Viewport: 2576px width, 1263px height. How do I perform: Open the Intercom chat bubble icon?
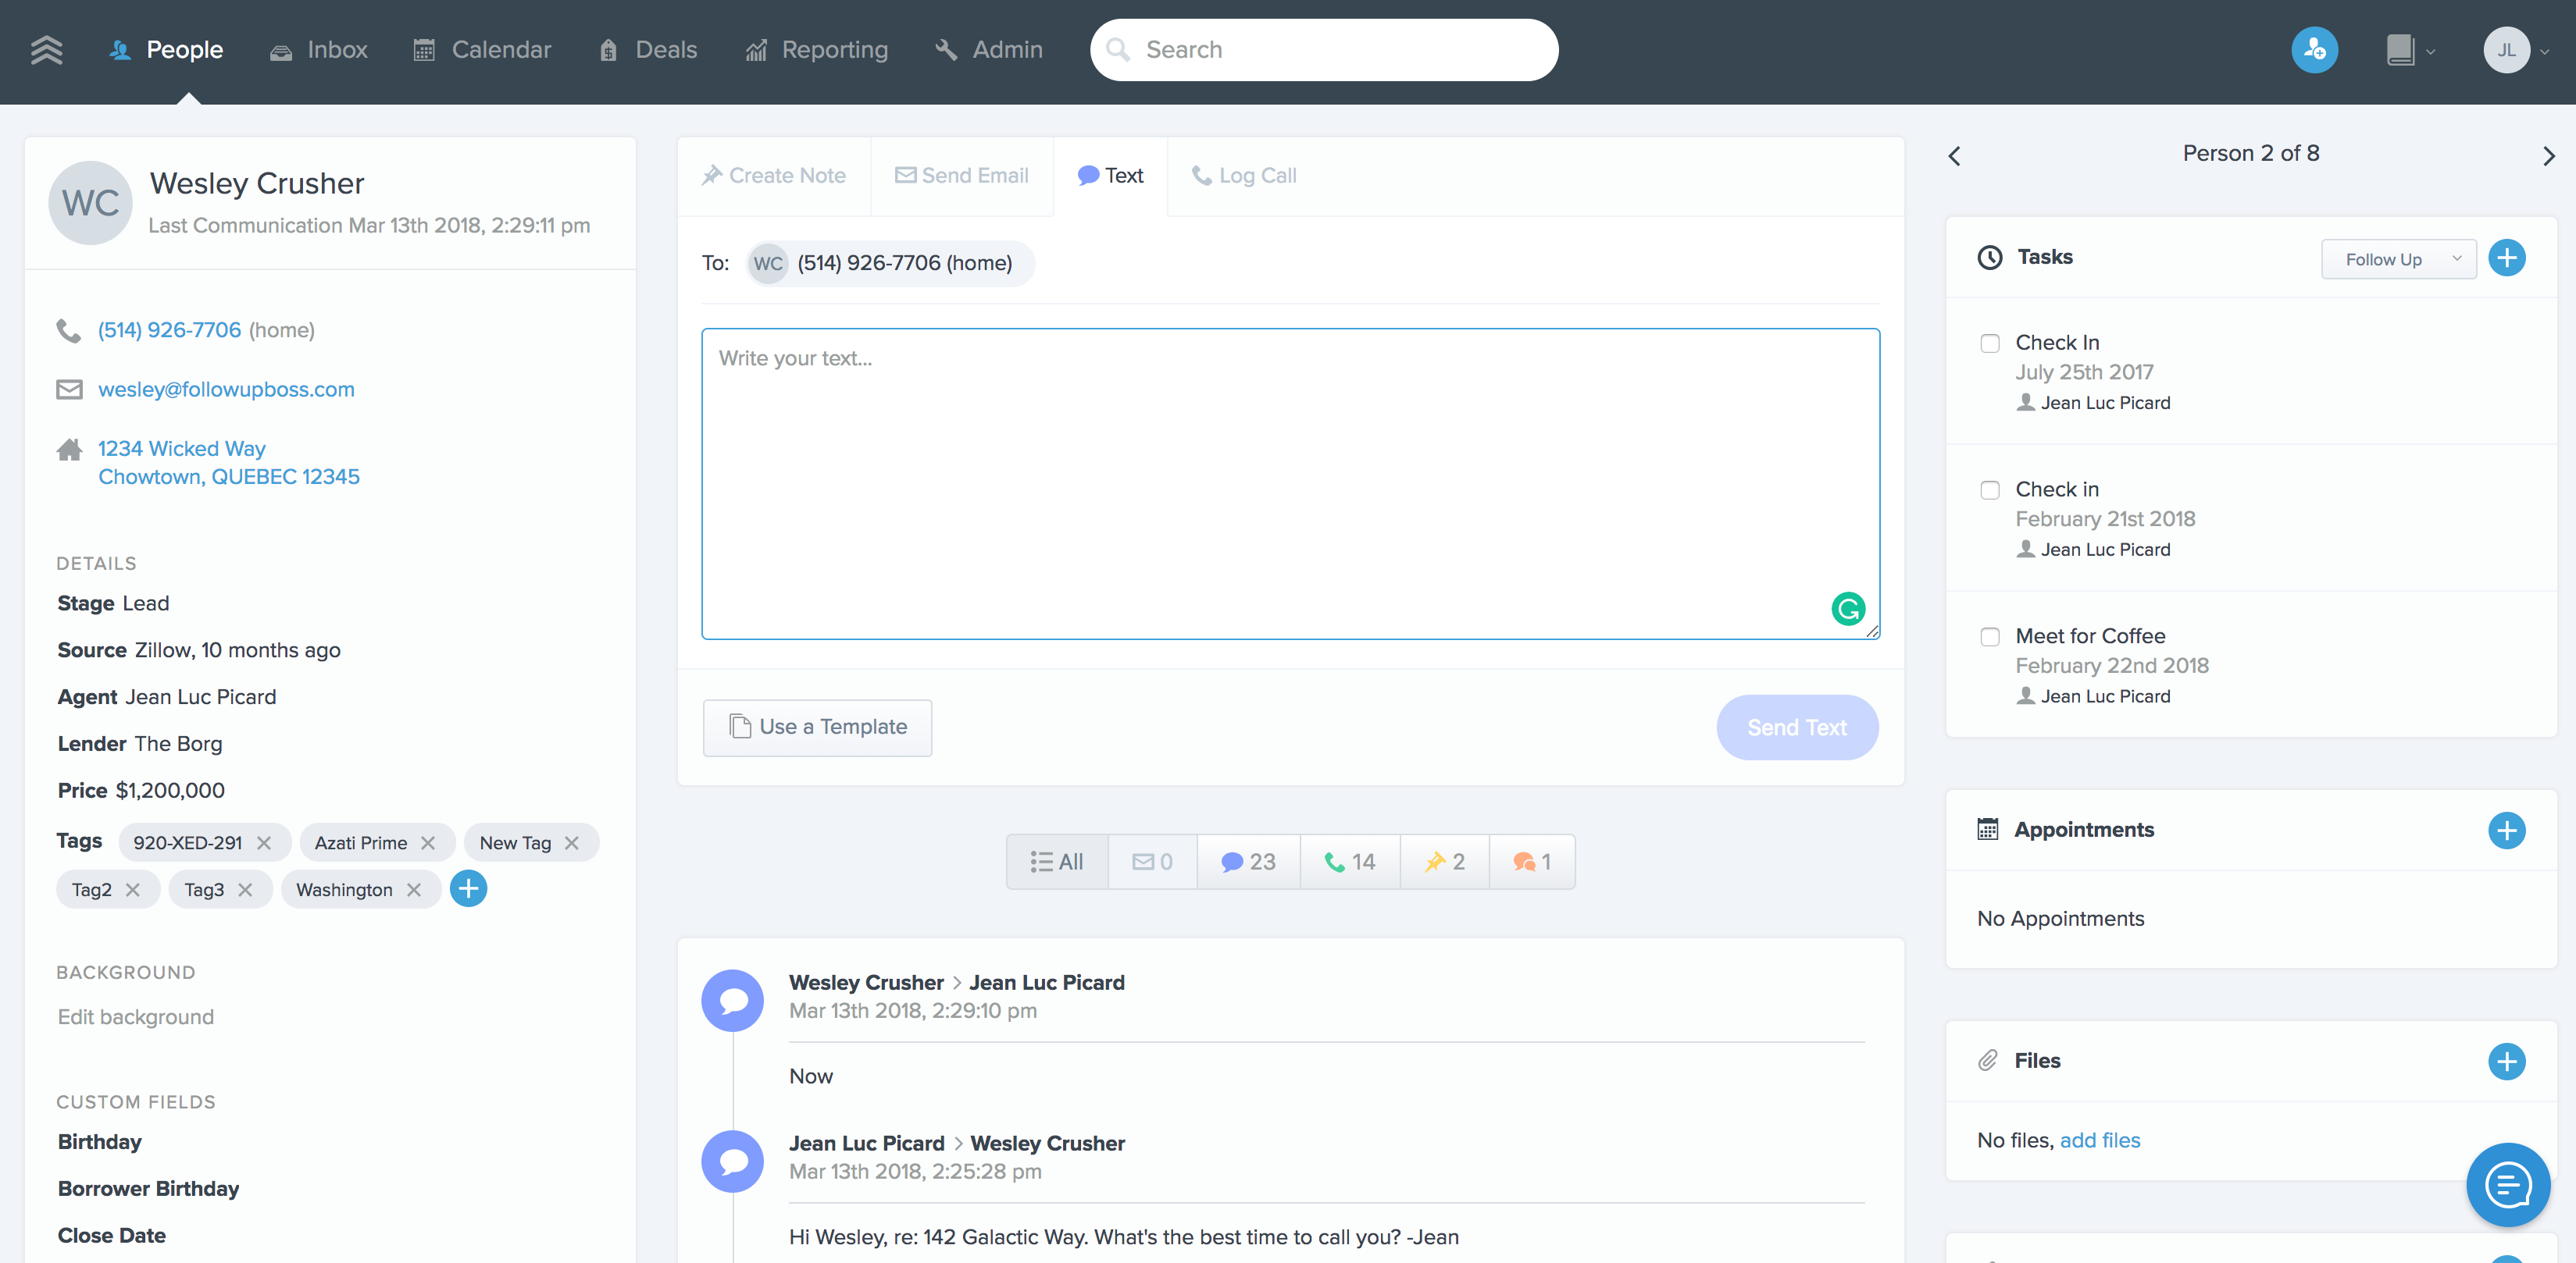coord(2507,1185)
